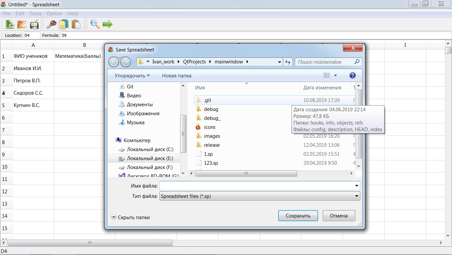Select Видео library in navigation pane
Image resolution: width=452 pixels, height=255 pixels.
[x=134, y=95]
